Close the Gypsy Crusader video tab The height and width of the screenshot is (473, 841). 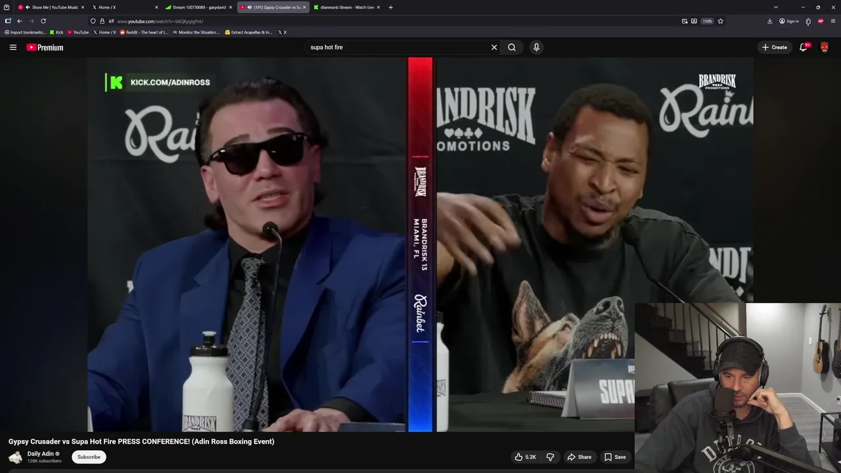(x=304, y=7)
